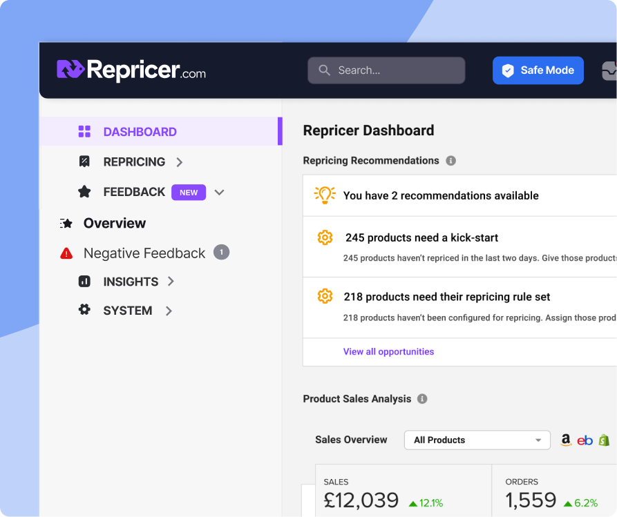The width and height of the screenshot is (617, 517).
Task: Select the eBay marketplace icon
Action: click(x=585, y=440)
